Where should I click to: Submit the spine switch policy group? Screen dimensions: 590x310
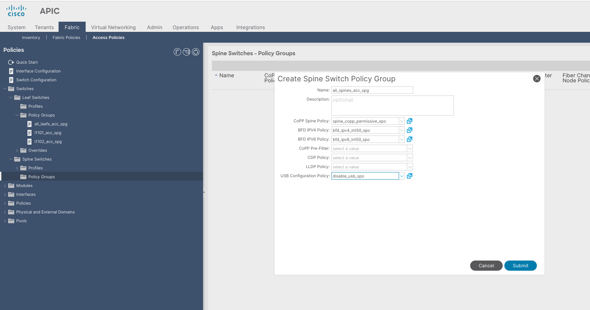tap(521, 266)
